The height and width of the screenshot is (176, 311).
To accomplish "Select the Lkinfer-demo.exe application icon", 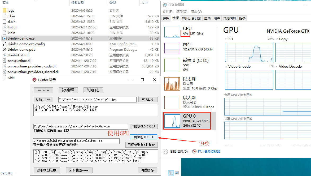I will click(5, 38).
